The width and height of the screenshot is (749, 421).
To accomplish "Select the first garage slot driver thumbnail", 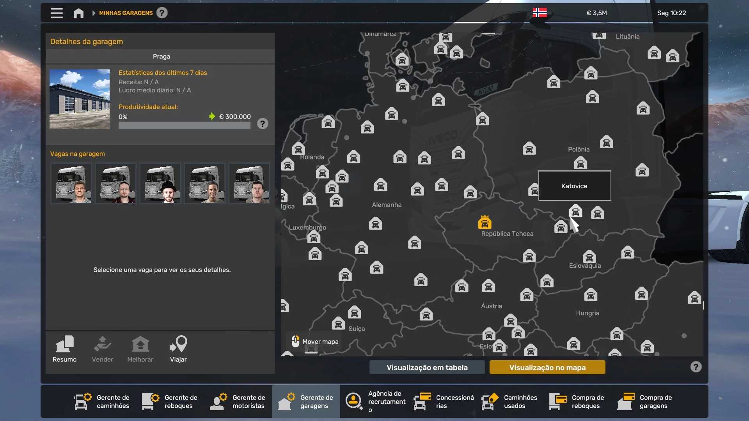I will coord(71,183).
